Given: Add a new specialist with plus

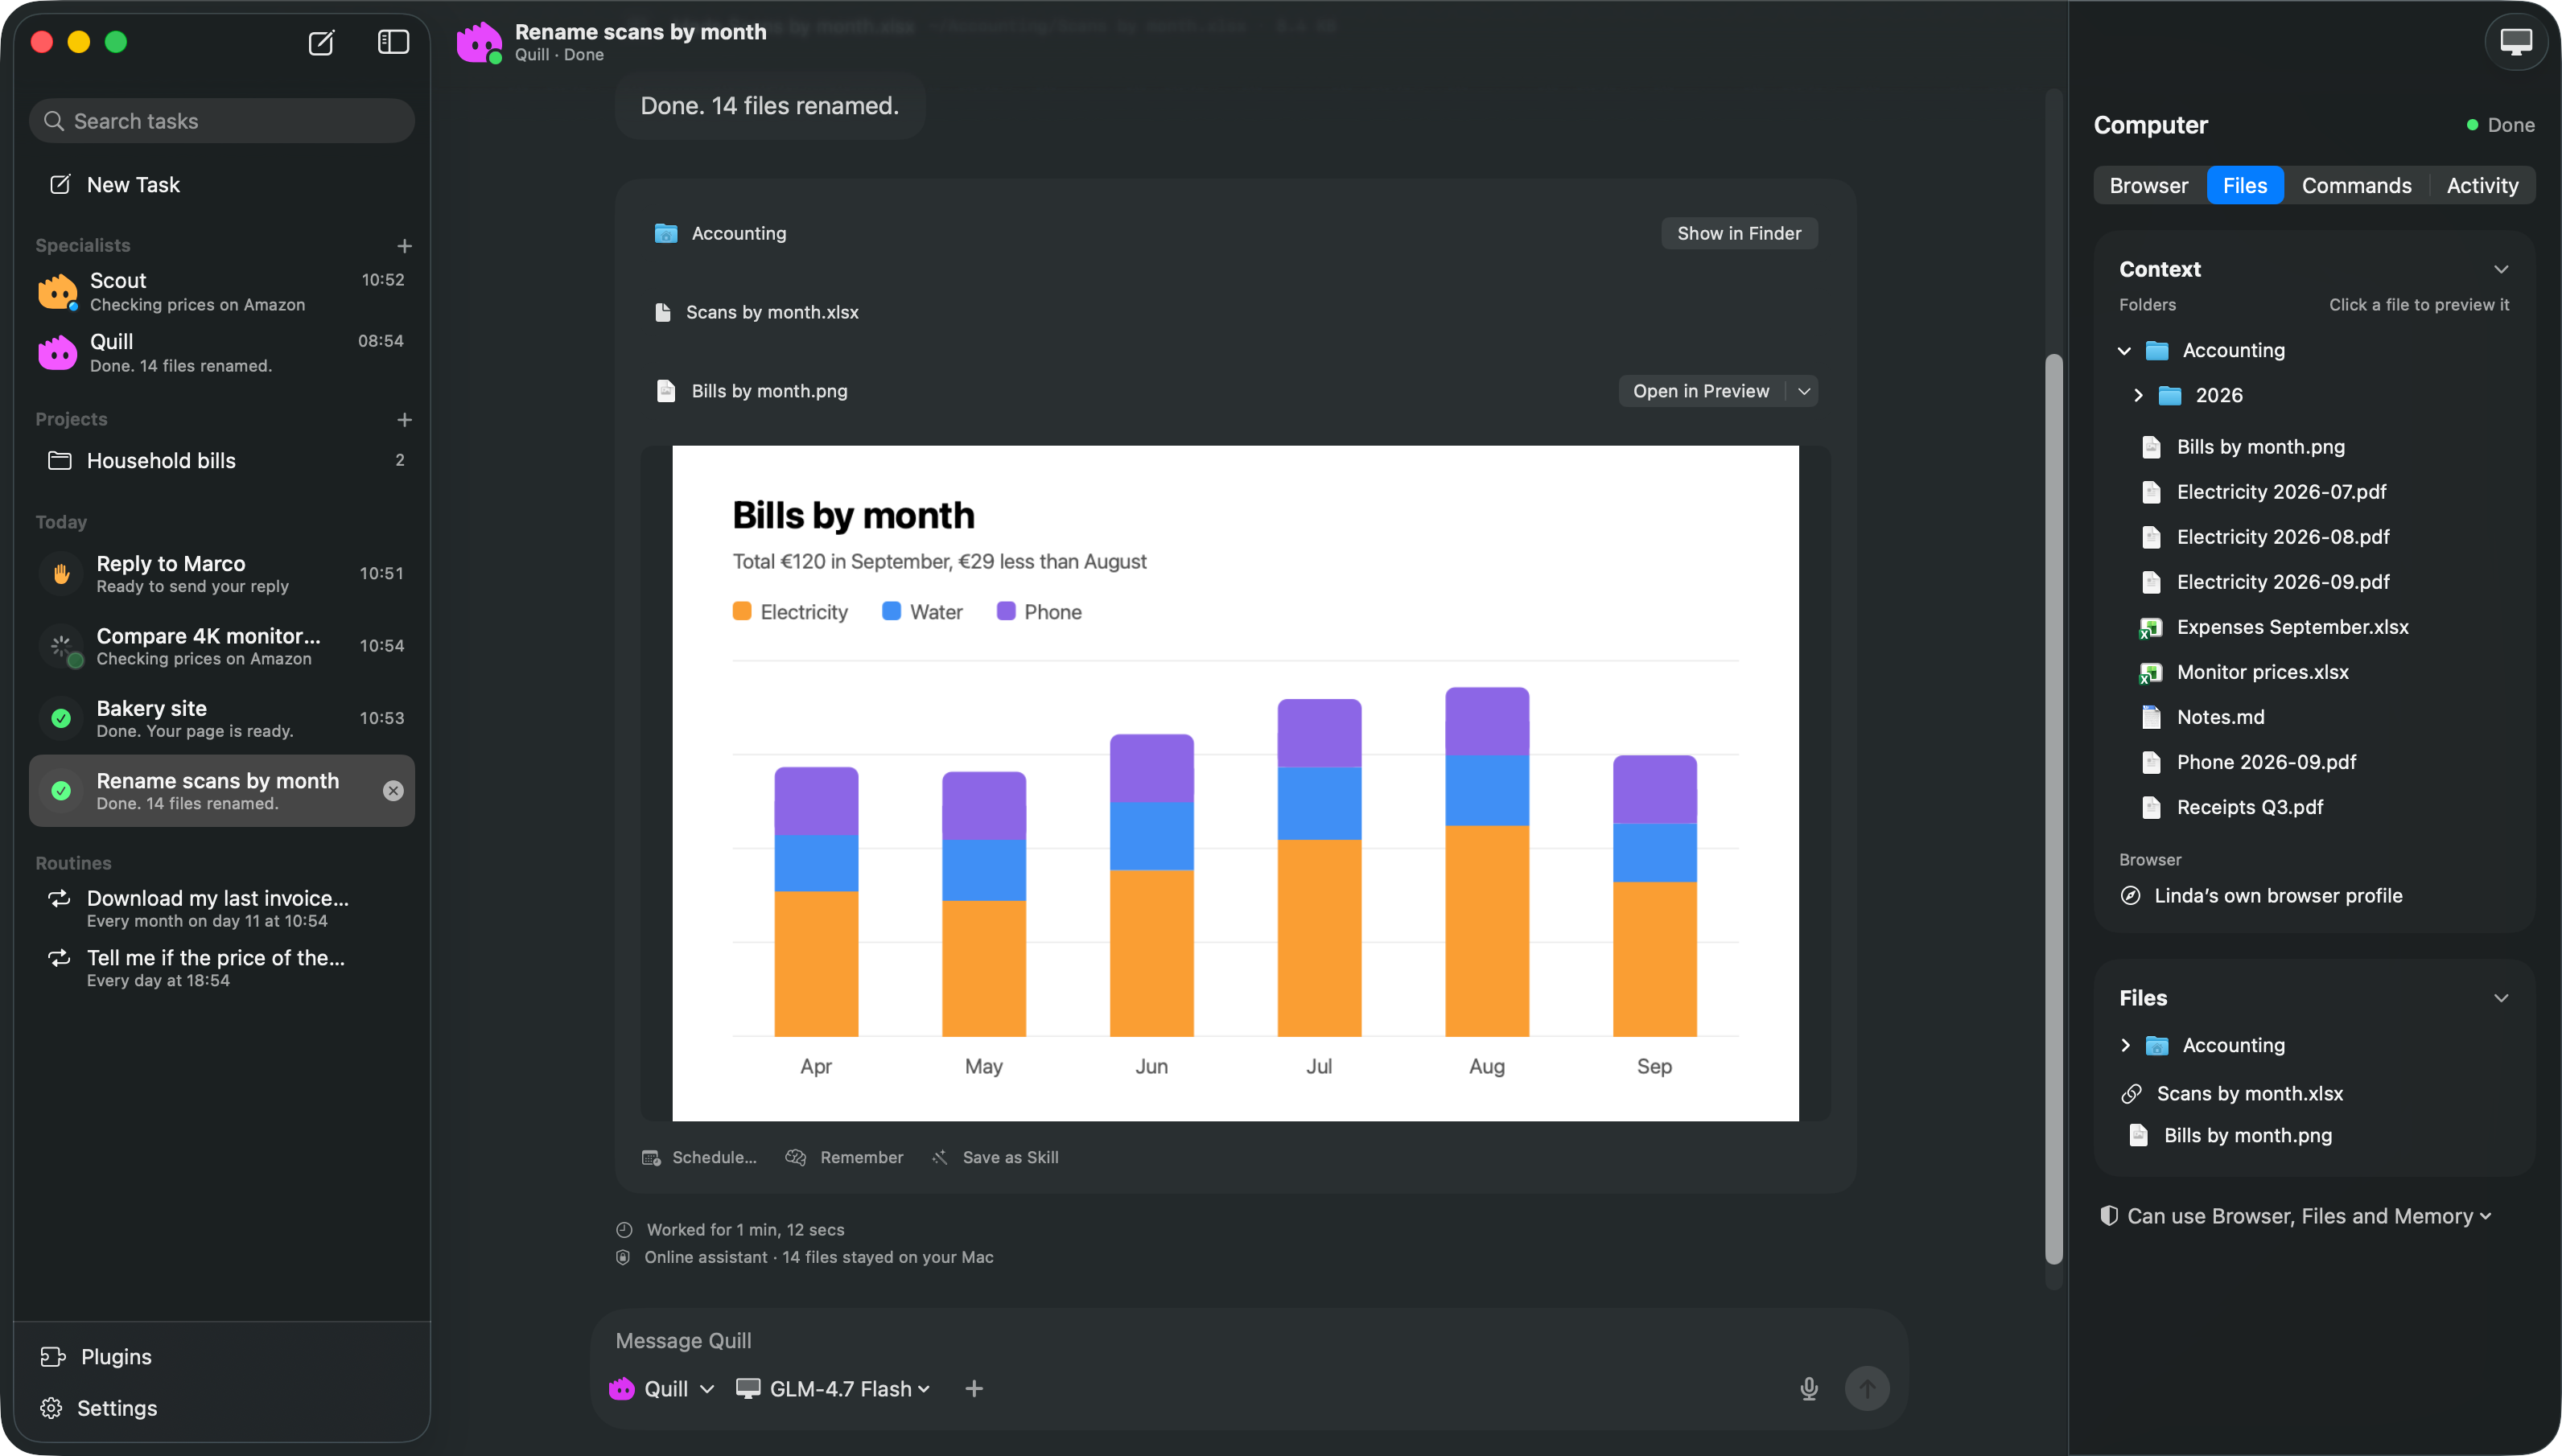Looking at the screenshot, I should 404,245.
